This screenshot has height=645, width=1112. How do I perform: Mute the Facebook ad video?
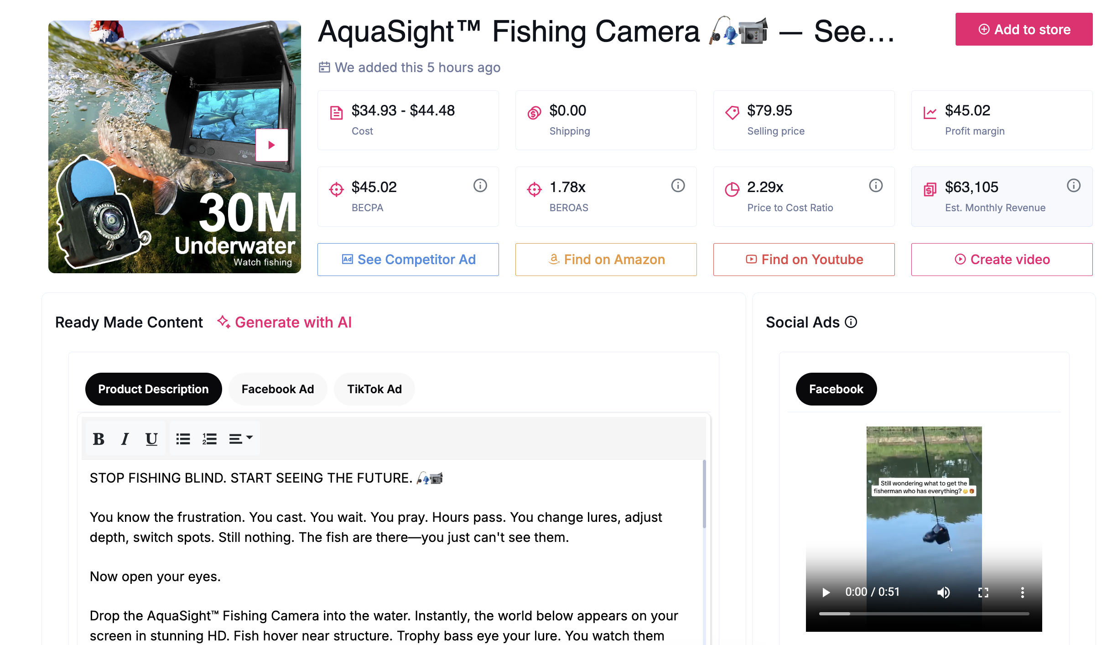coord(943,592)
